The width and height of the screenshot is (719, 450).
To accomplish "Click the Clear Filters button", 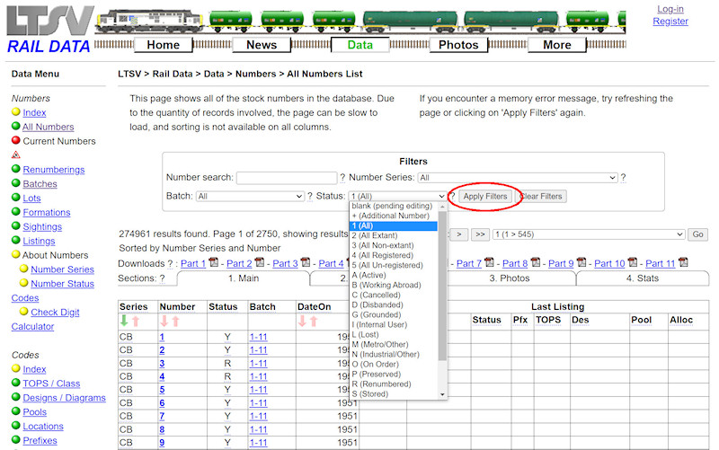I will coord(541,196).
